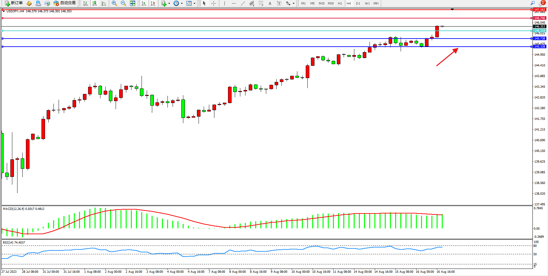Image resolution: width=548 pixels, height=276 pixels.
Task: Zoom in on the chart
Action: [114, 3]
